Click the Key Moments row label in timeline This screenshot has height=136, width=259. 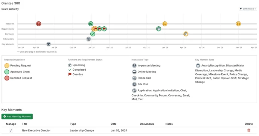click(8, 44)
